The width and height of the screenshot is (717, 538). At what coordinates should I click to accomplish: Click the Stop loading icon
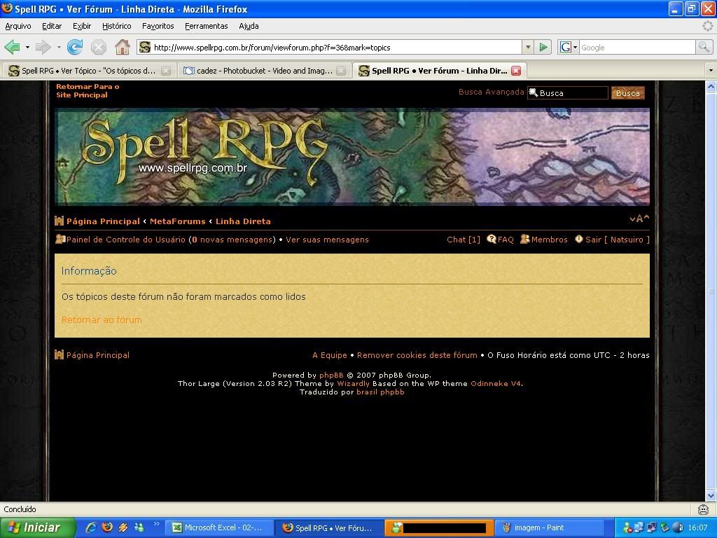coord(98,47)
